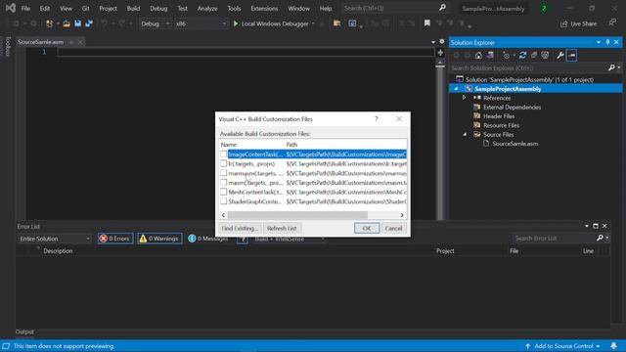Open the Git menu

85,8
